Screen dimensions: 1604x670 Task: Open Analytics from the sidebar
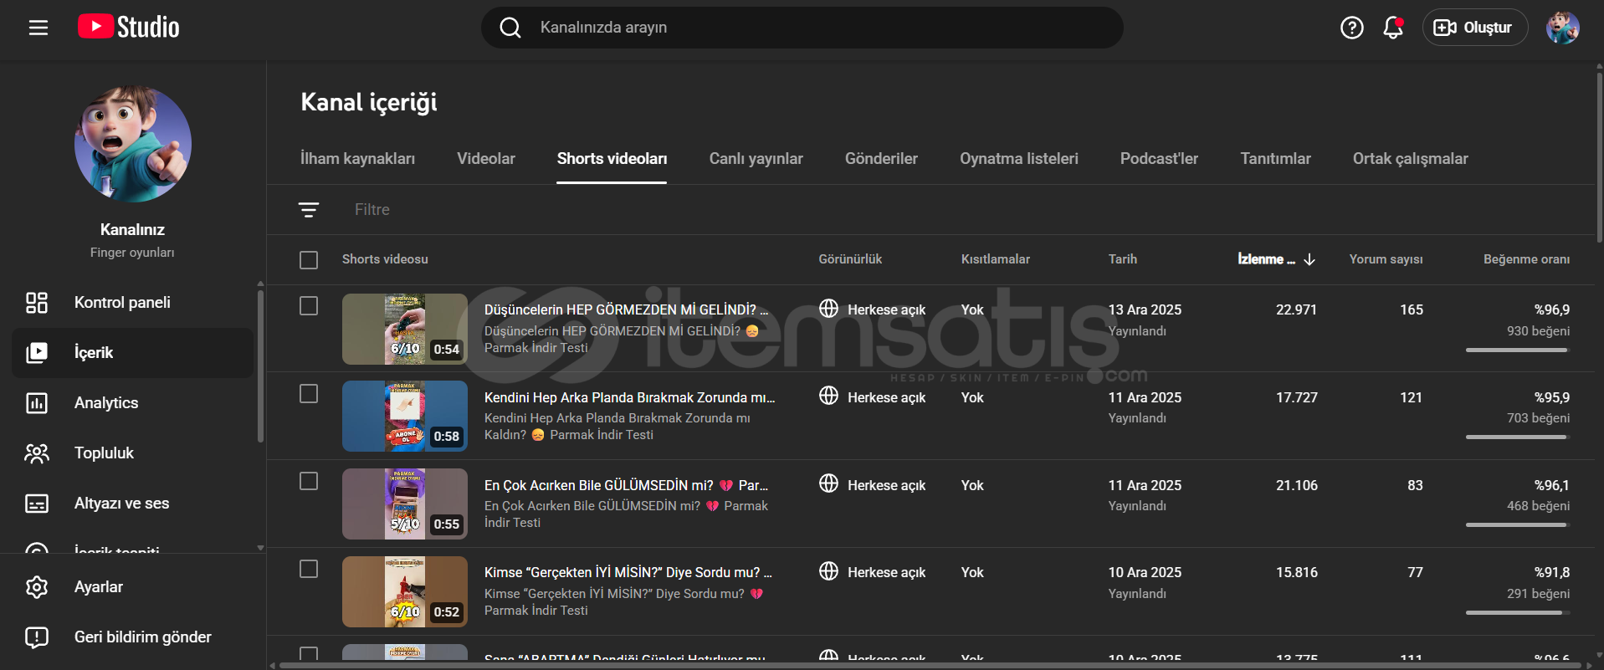tap(106, 403)
